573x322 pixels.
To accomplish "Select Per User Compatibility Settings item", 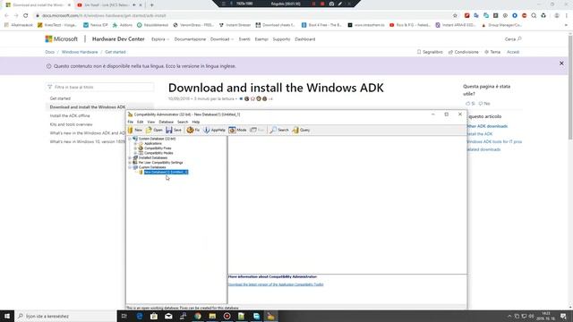I will (160, 163).
